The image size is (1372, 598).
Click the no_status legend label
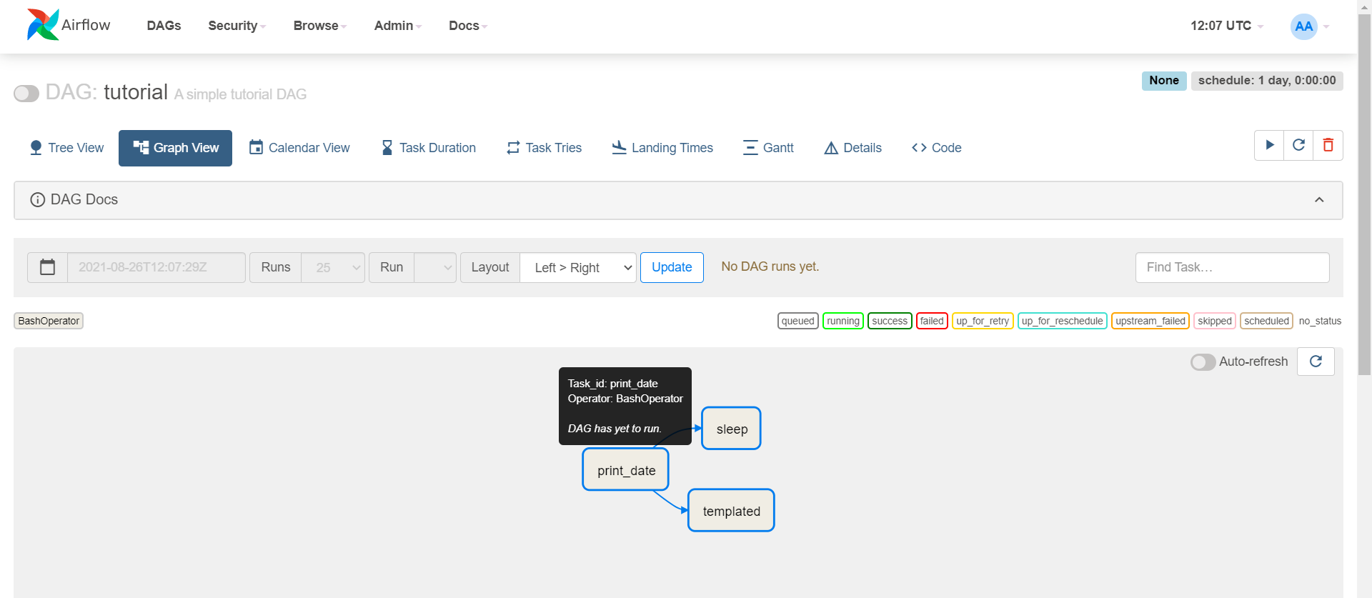[x=1320, y=321]
